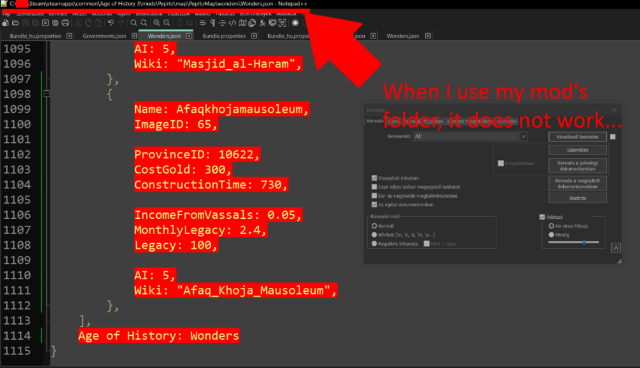Collapse the search dialog with the caret button
The image size is (640, 368).
(616, 248)
